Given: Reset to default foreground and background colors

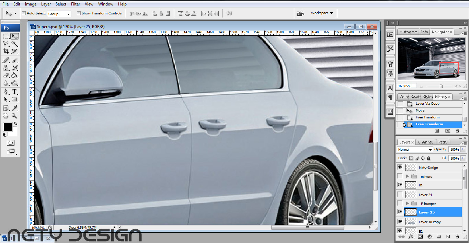Looking at the screenshot, I should 4,135.
